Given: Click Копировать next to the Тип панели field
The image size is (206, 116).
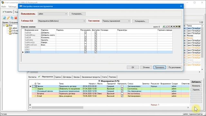Looking at the screenshot, I should [x=140, y=21].
